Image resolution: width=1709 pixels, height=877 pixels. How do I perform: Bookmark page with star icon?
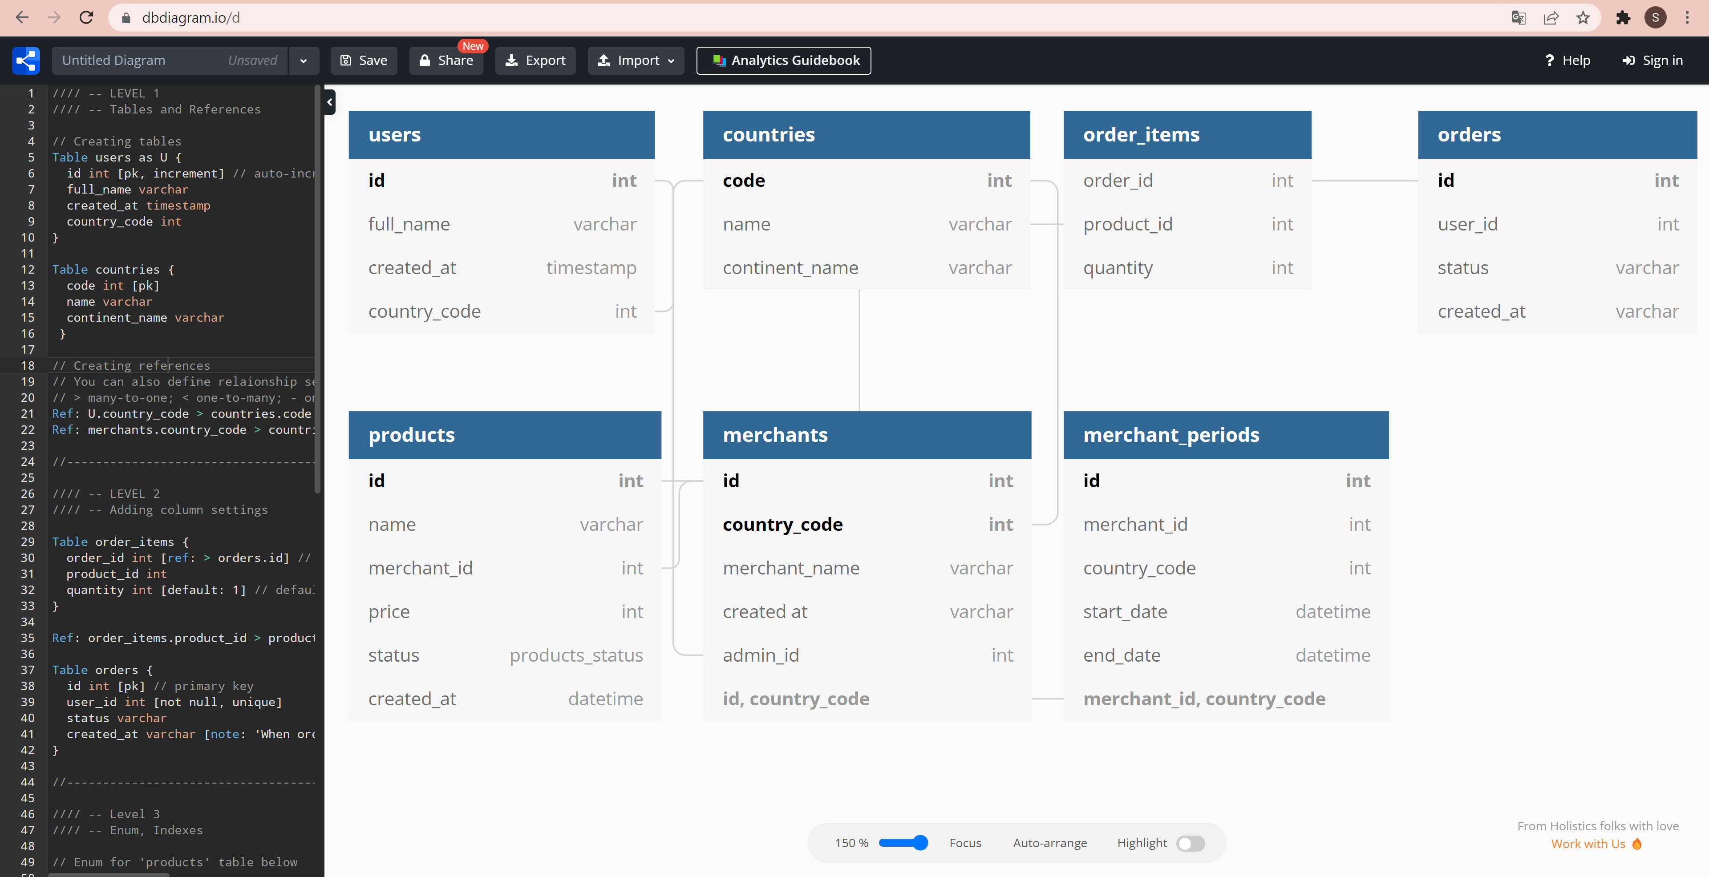[1583, 18]
